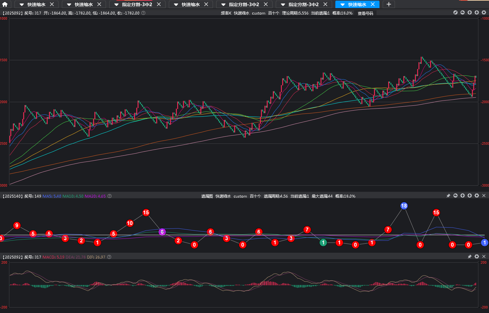Open the dropdown arrow of the first 快速缩水 tab
This screenshot has width=489, height=313.
tap(22, 5)
